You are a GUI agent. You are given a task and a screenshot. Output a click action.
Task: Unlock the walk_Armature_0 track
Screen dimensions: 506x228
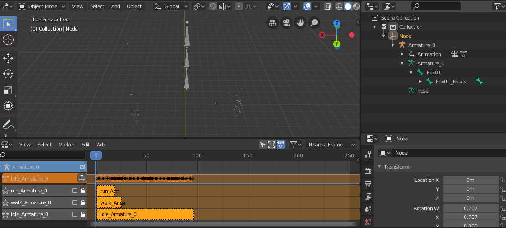pyautogui.click(x=83, y=202)
